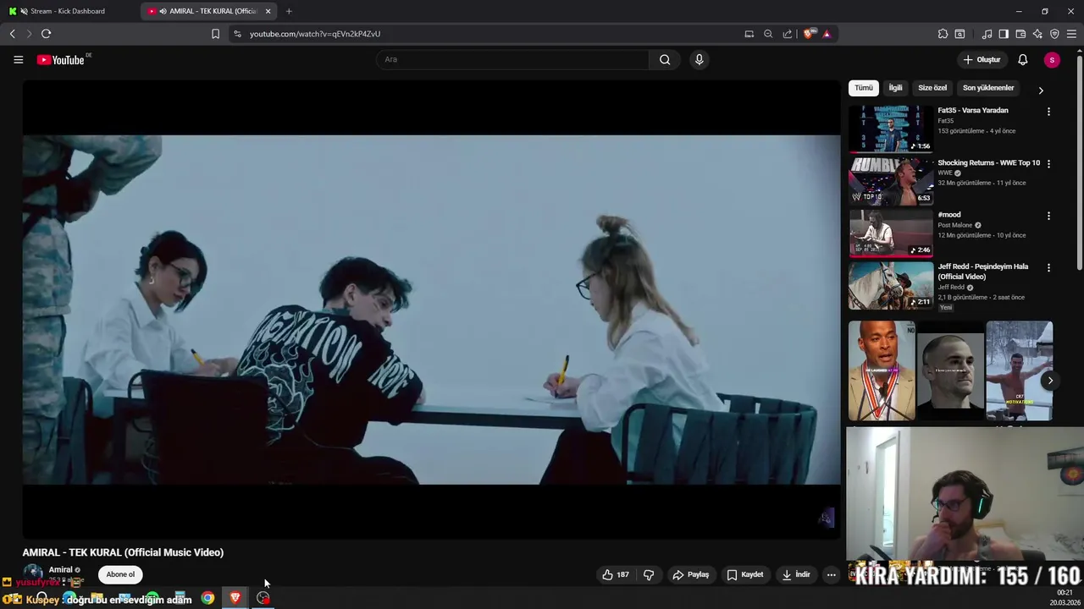Open Jeff Redd horse thumbnail
Image resolution: width=1084 pixels, height=609 pixels.
point(891,285)
